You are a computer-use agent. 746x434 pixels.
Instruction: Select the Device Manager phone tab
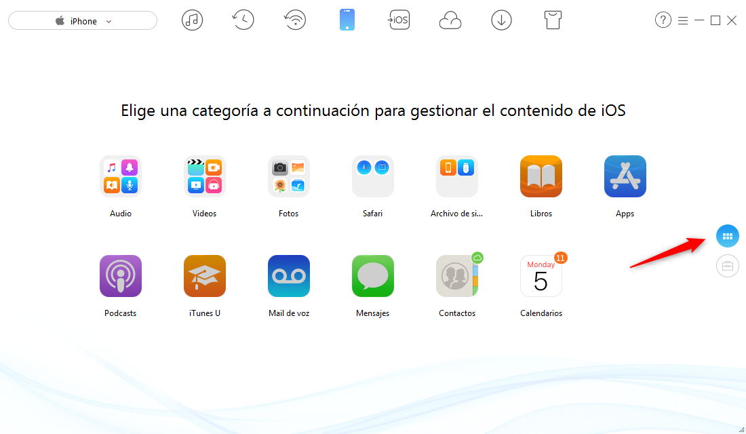point(347,20)
